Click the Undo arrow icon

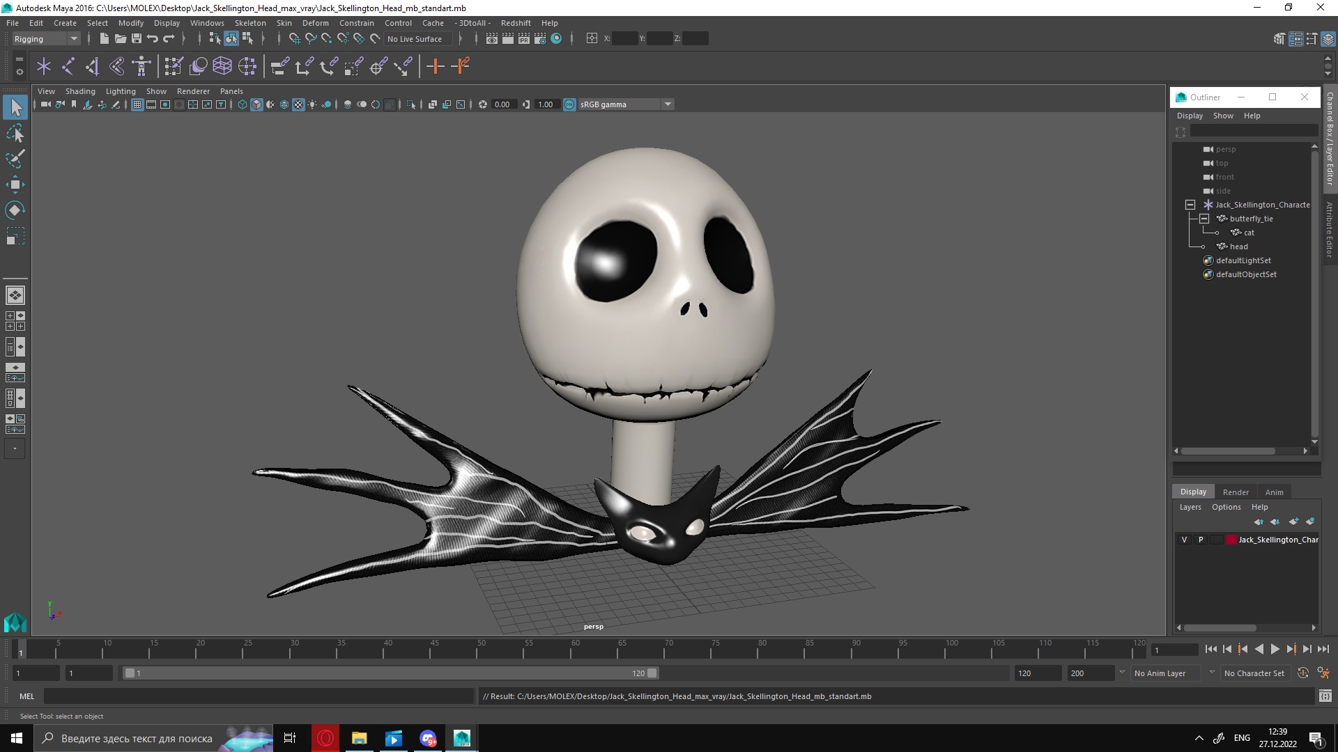pyautogui.click(x=153, y=38)
